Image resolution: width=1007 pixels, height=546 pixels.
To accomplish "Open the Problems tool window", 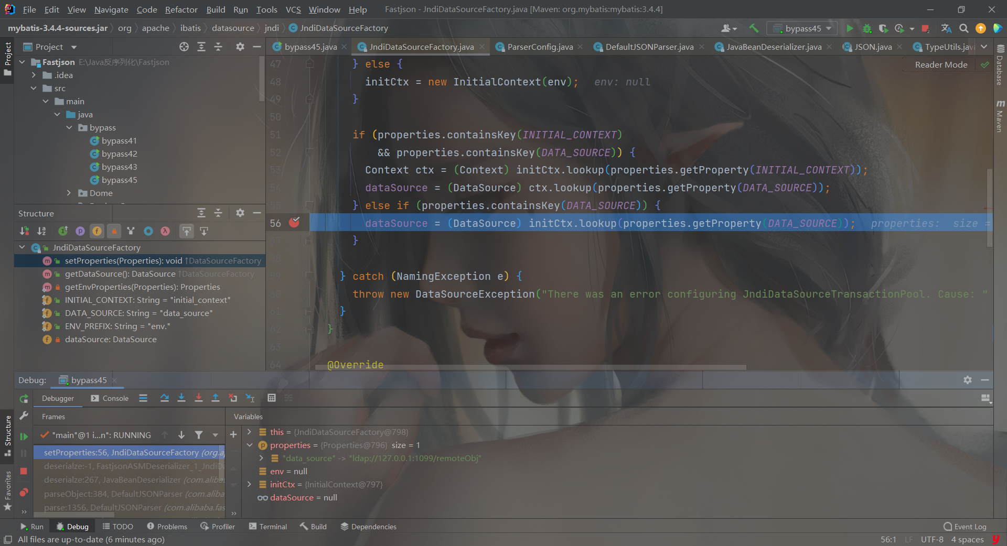I will pos(167,527).
